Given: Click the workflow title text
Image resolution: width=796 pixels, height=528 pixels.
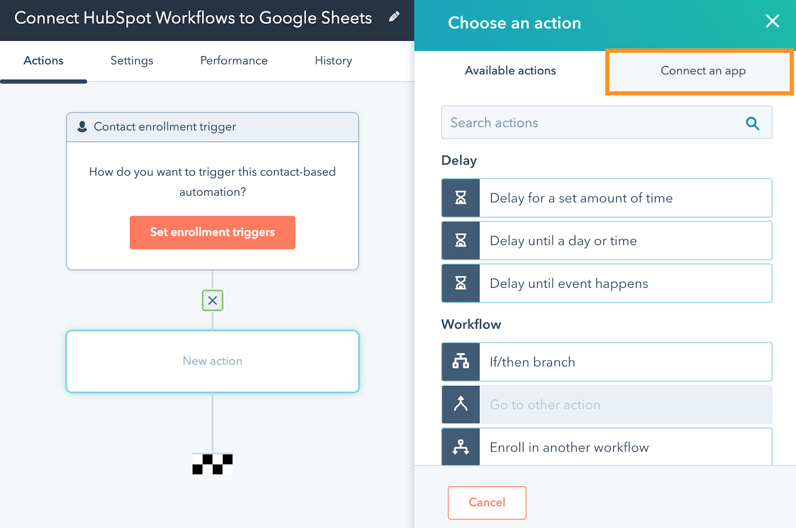Looking at the screenshot, I should (193, 18).
